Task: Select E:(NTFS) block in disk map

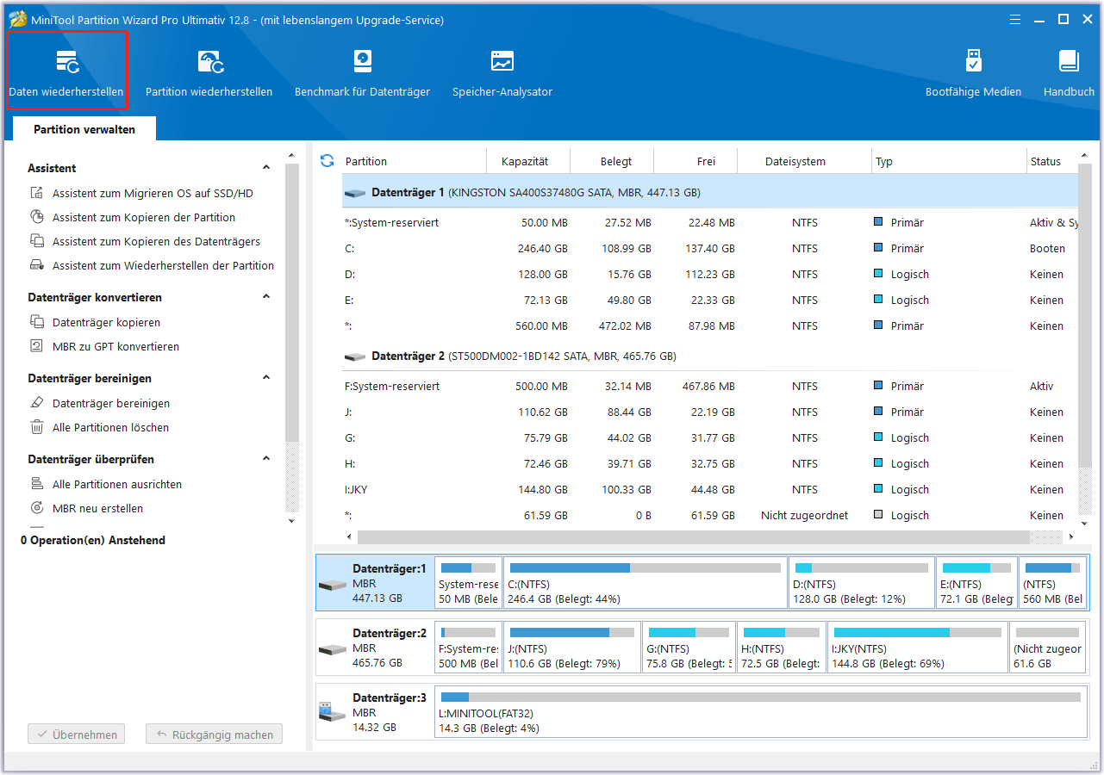Action: [x=977, y=583]
